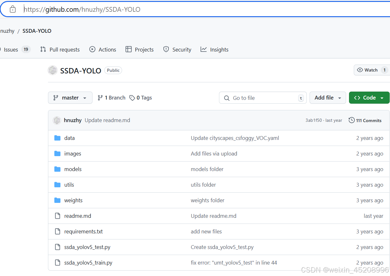
Task: Click the code brackets icon on Code button
Action: pyautogui.click(x=357, y=98)
